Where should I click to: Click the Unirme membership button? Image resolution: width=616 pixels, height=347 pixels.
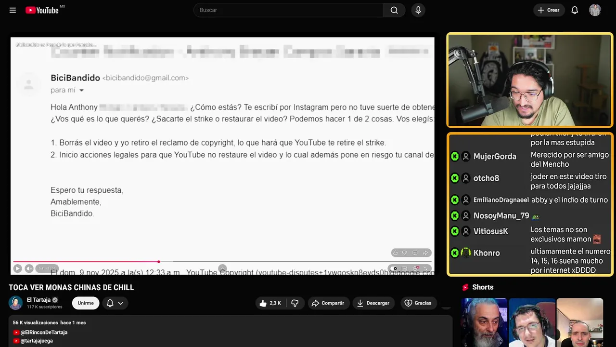[x=86, y=303]
